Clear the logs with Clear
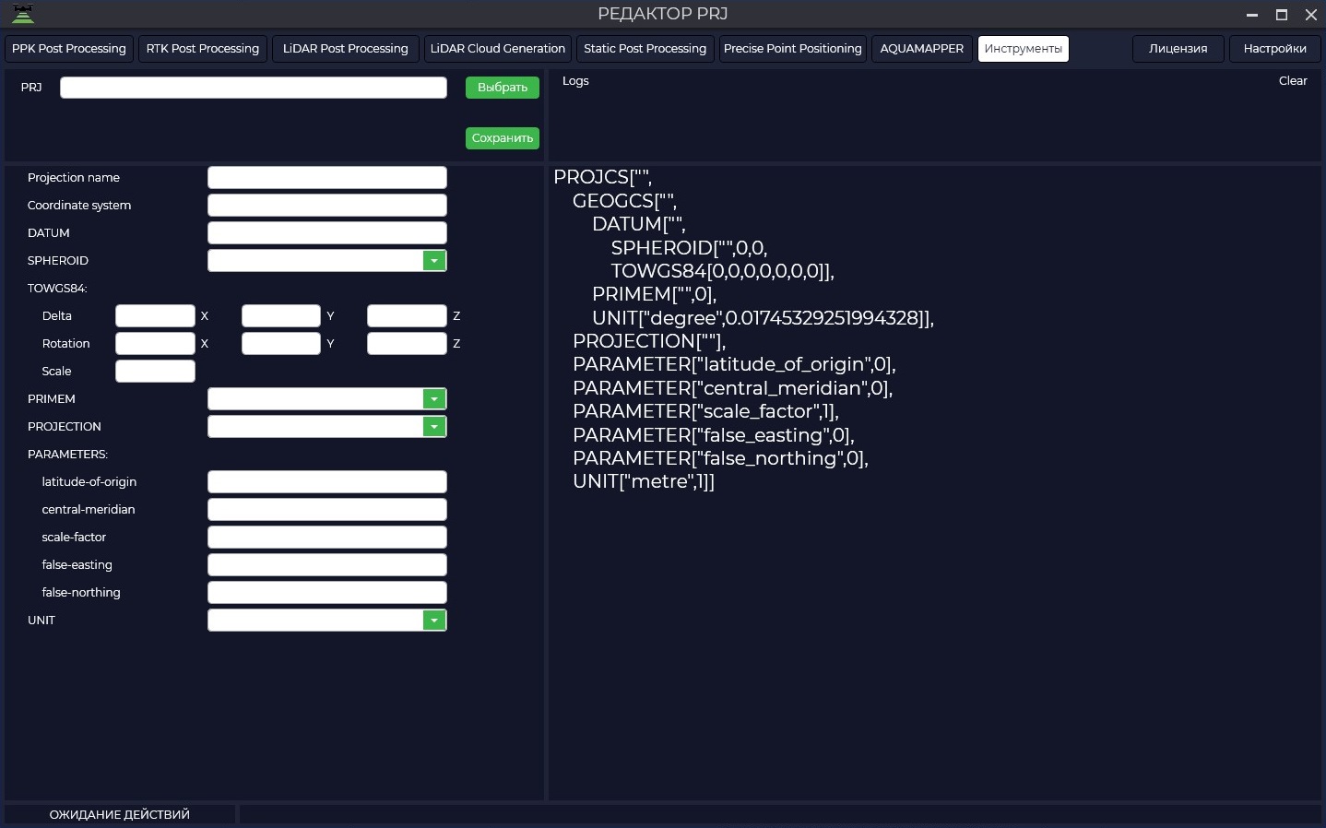Viewport: 1326px width, 828px height. [x=1293, y=81]
